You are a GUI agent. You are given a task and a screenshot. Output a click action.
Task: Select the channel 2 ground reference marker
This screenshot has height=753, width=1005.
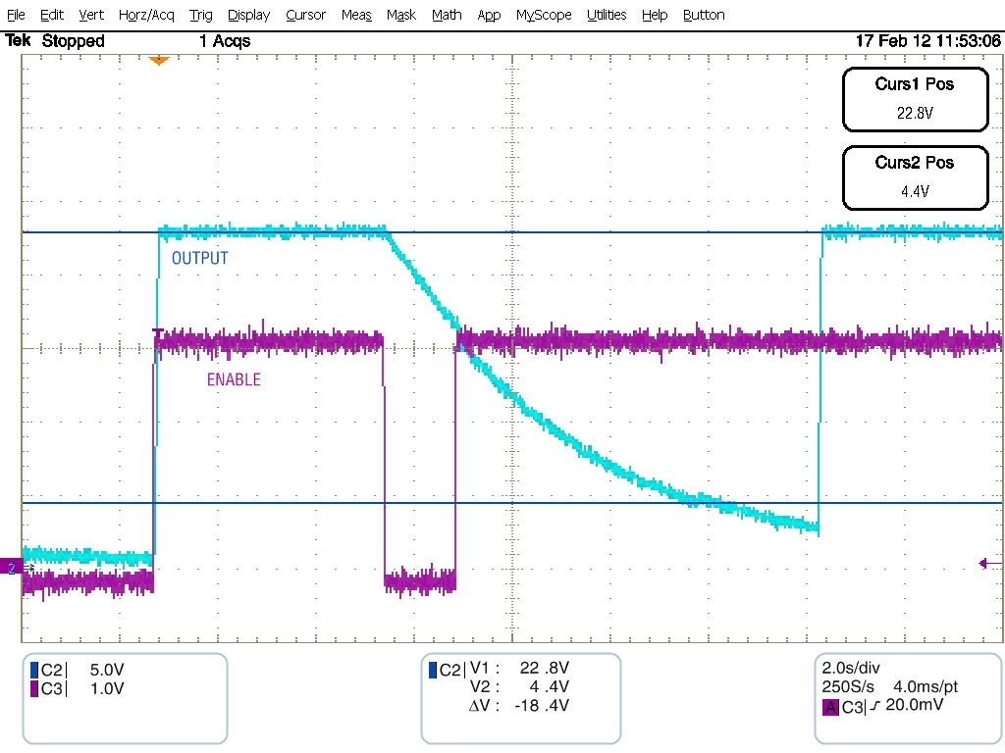tap(12, 567)
